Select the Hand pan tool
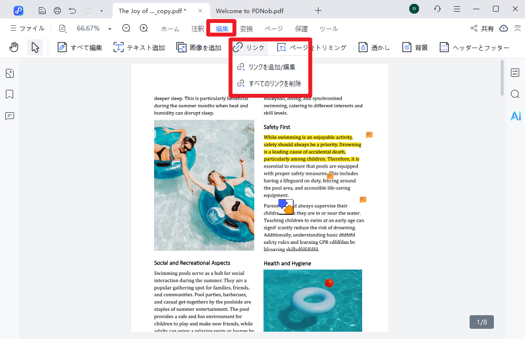The image size is (525, 339). [14, 47]
